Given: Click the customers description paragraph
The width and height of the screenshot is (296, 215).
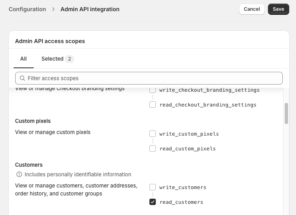Looking at the screenshot, I should (x=76, y=189).
